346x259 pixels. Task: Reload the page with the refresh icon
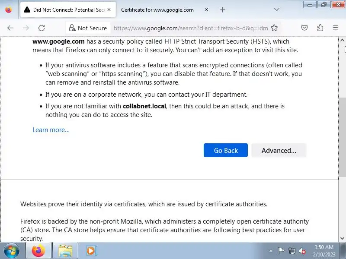[42, 28]
